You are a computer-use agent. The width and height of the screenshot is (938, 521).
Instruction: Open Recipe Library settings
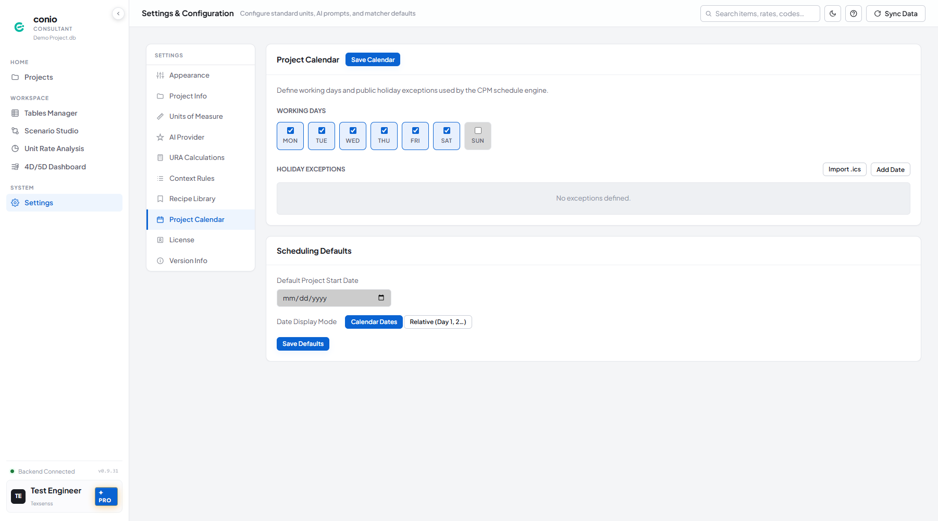[201, 199]
